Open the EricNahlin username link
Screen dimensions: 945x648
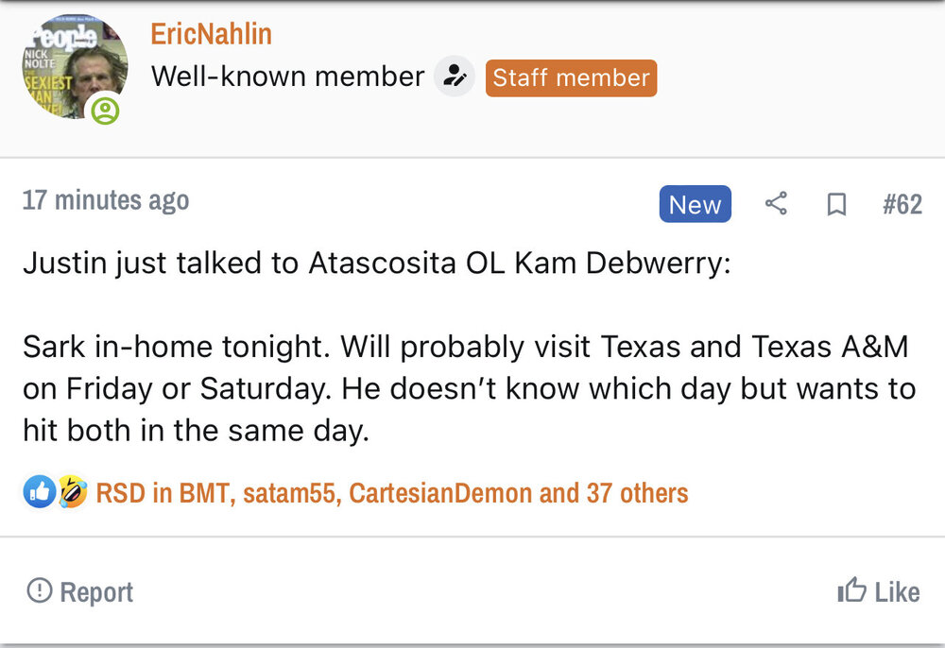pos(211,34)
